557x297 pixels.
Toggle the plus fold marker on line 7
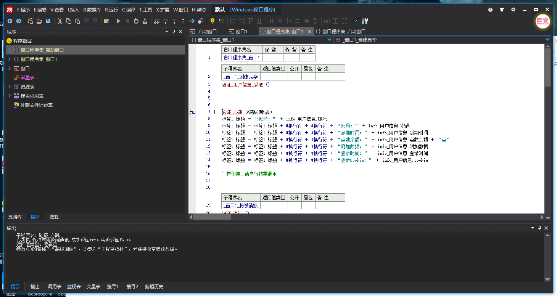[214, 112]
